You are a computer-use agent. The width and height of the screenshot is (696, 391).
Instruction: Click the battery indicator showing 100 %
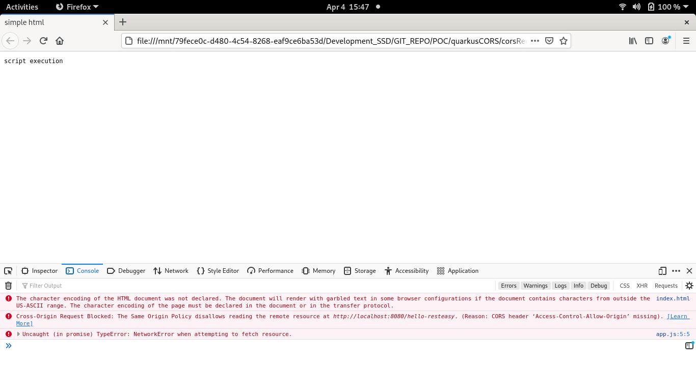[x=664, y=7]
